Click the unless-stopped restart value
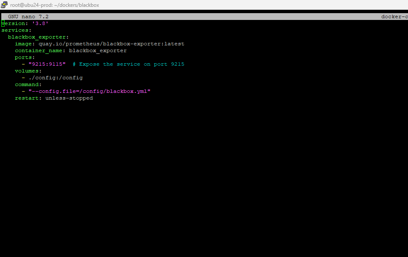This screenshot has width=408, height=257. (69, 98)
